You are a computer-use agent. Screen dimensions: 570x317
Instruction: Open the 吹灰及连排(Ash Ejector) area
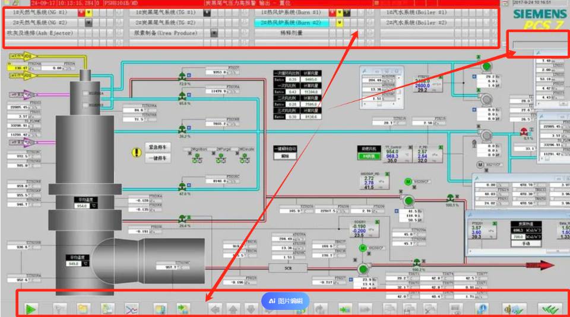tap(41, 33)
